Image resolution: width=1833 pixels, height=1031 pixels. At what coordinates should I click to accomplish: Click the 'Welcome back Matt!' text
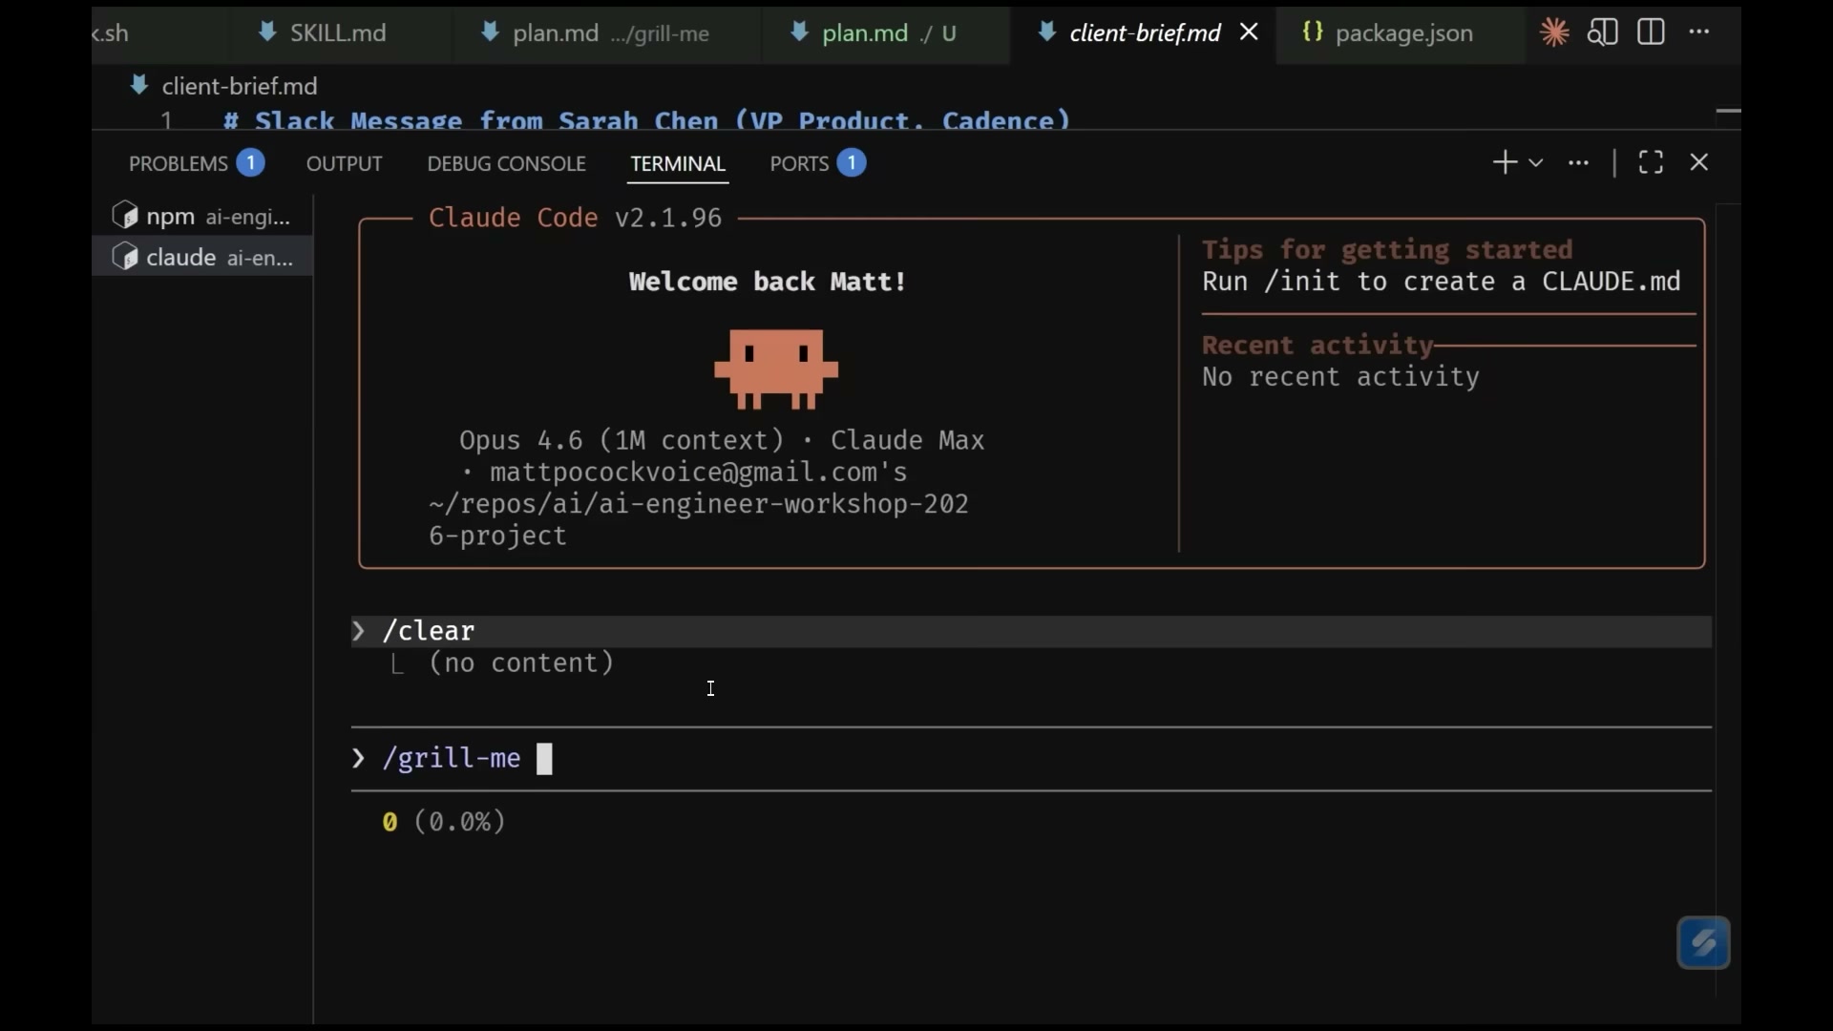pos(768,282)
